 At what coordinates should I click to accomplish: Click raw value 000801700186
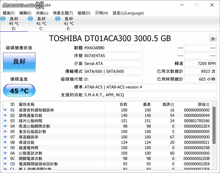(197, 121)
